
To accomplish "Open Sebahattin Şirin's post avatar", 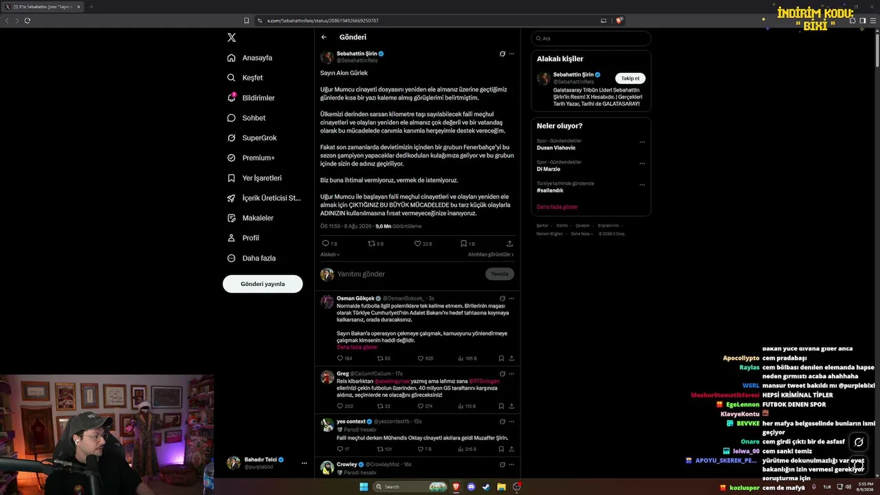I will [327, 57].
